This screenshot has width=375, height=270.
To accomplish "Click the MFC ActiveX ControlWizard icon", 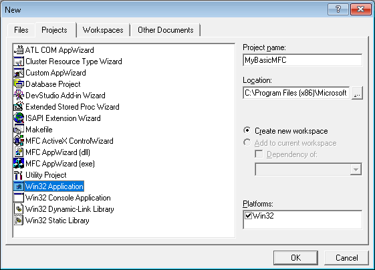I will tap(19, 141).
